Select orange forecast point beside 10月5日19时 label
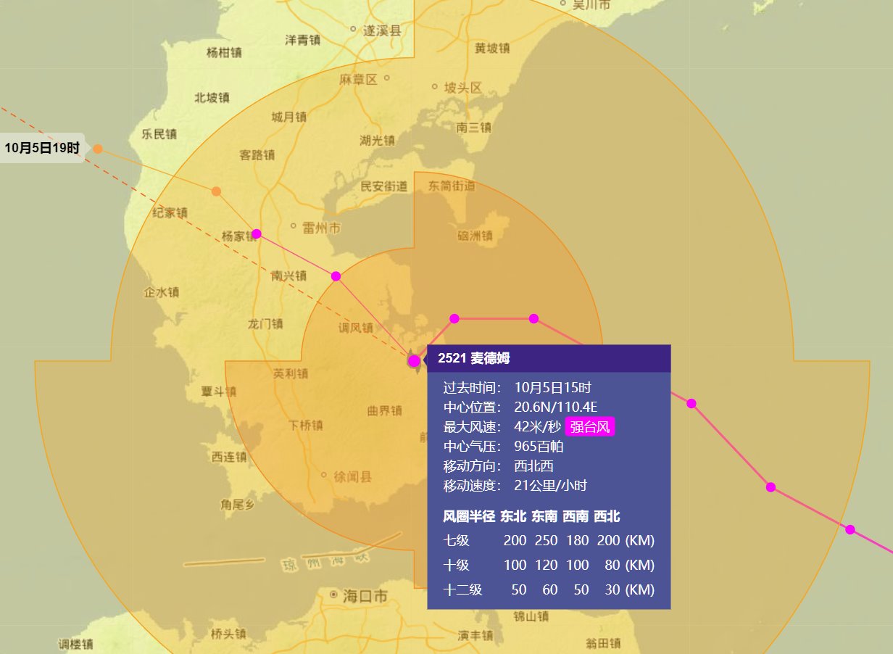 coord(98,149)
